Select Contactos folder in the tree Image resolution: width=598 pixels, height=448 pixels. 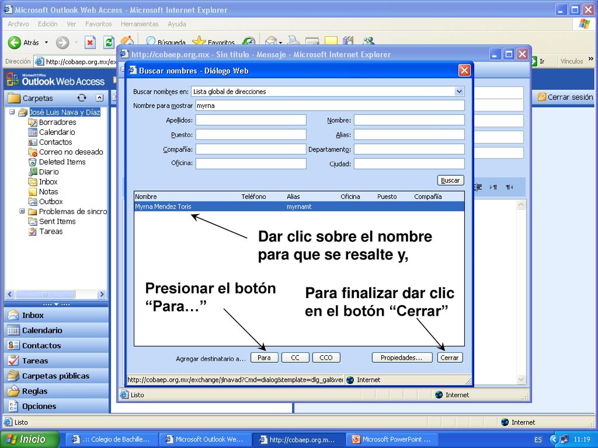click(55, 142)
